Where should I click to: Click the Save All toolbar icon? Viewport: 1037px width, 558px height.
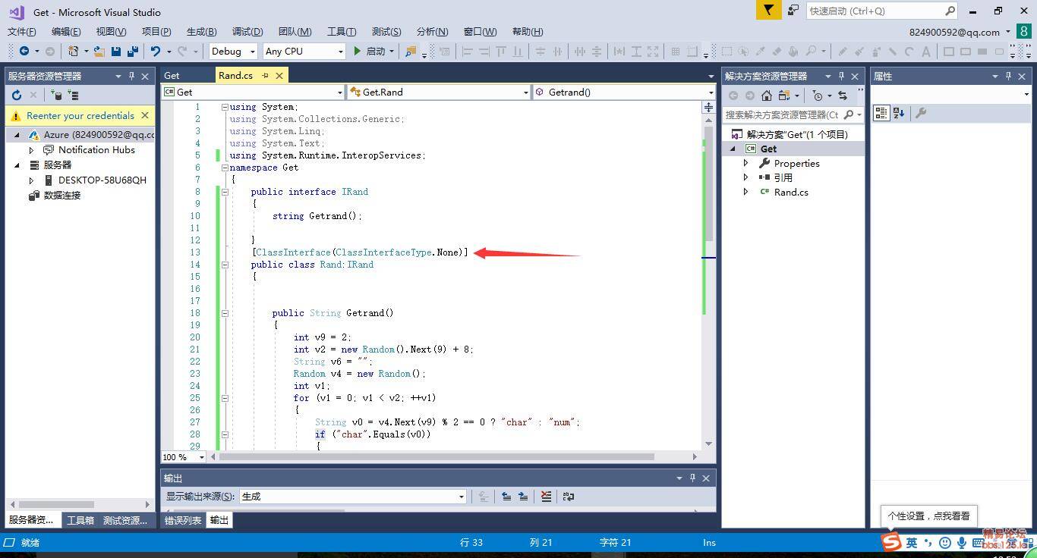[133, 51]
